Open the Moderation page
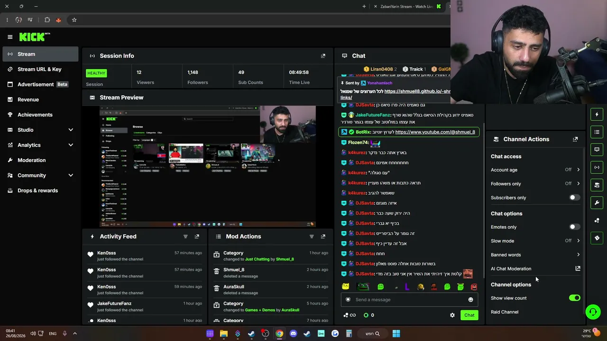Image resolution: width=607 pixels, height=341 pixels. [41, 160]
